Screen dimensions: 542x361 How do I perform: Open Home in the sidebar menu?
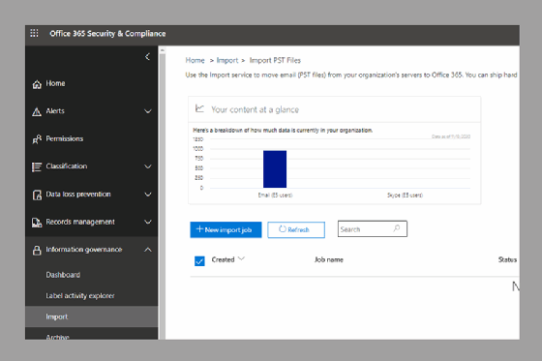[55, 83]
